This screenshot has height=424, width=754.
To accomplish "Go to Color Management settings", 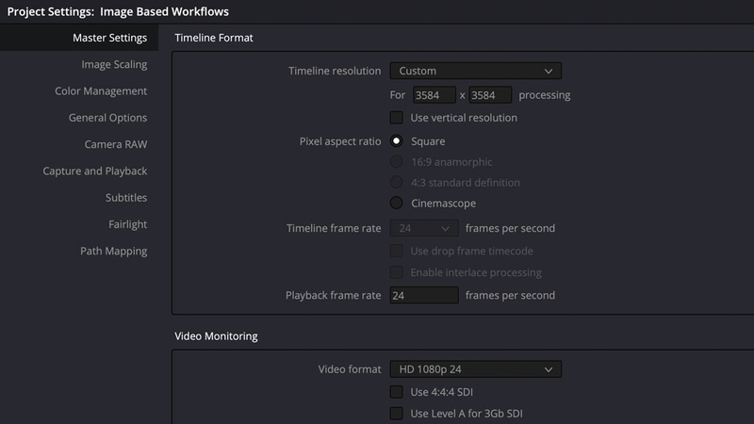I will click(101, 91).
